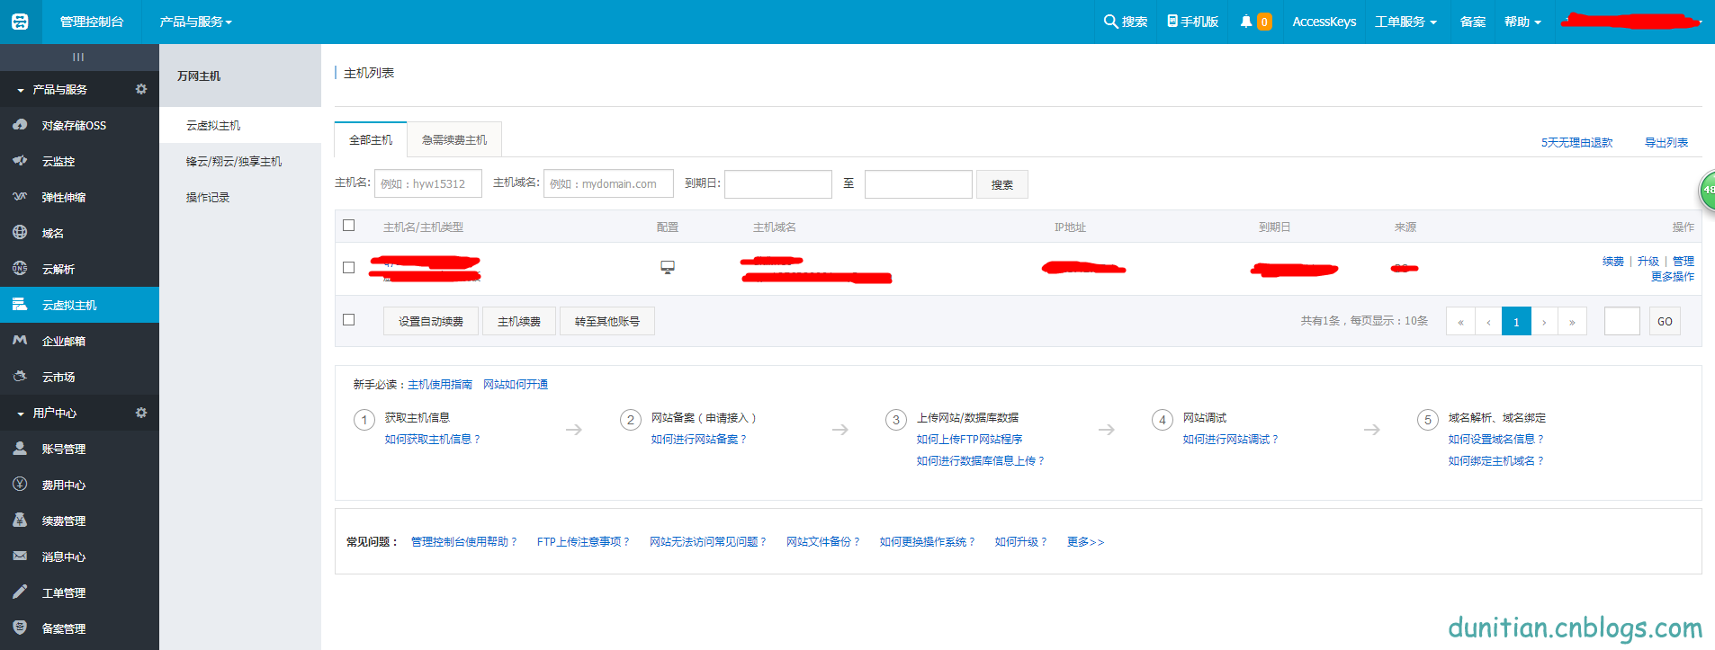The width and height of the screenshot is (1715, 650).
Task: Click the 消息中心 envelope icon
Action: 20,556
